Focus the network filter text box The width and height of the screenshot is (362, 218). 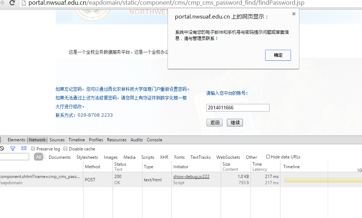(x=14, y=157)
